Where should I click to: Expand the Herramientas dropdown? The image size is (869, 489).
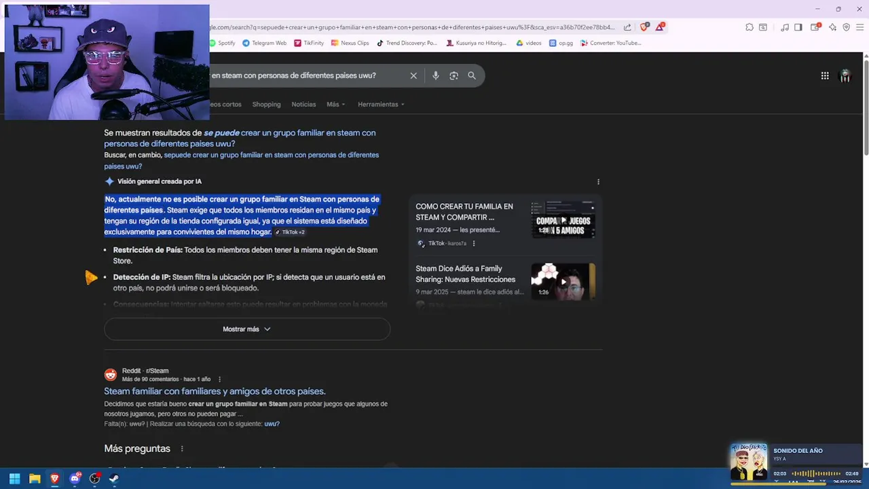pyautogui.click(x=381, y=104)
